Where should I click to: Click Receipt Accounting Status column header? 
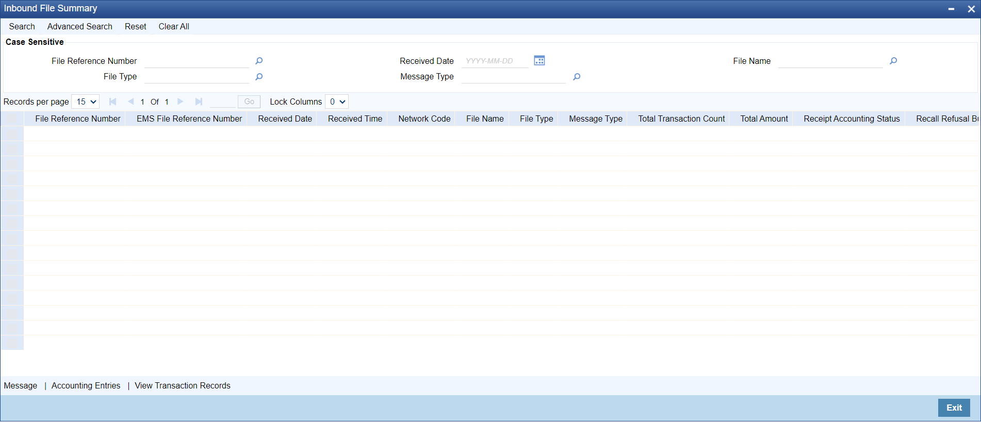tap(852, 119)
